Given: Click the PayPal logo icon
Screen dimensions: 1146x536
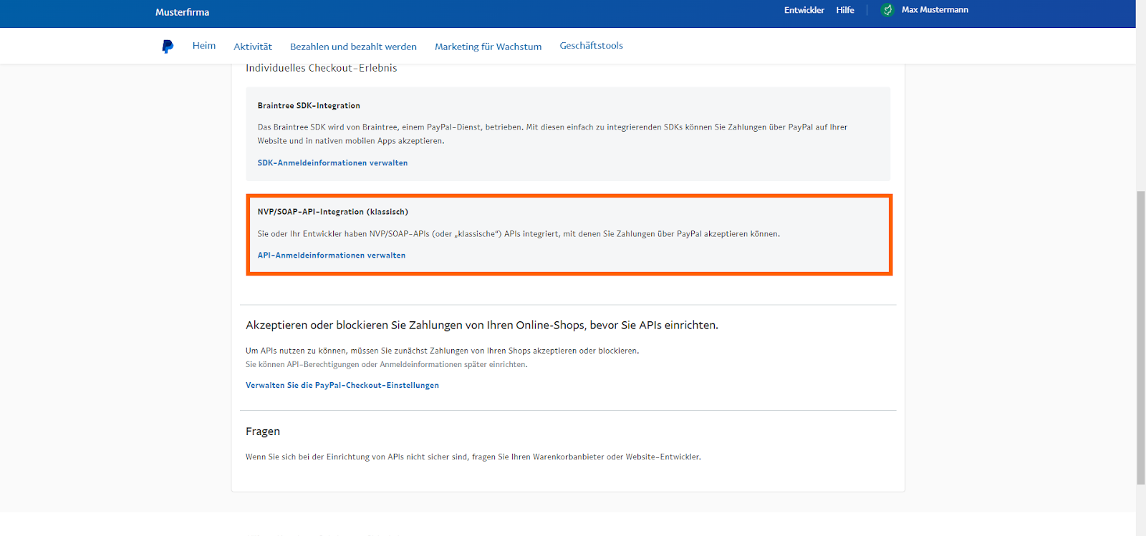Looking at the screenshot, I should (168, 47).
